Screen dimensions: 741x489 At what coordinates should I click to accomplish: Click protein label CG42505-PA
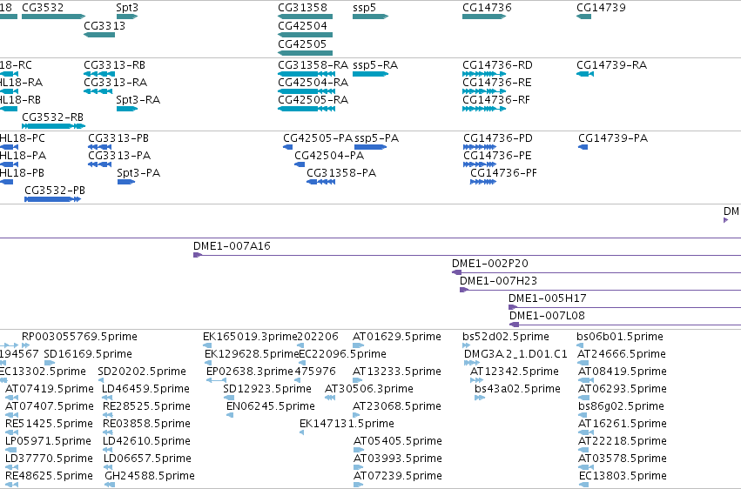(318, 138)
